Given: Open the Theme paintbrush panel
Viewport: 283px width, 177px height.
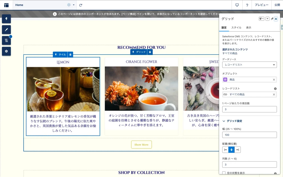Looking at the screenshot, I should click(x=6, y=30).
